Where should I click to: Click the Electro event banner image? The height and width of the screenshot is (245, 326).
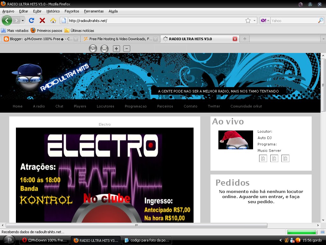point(104,175)
